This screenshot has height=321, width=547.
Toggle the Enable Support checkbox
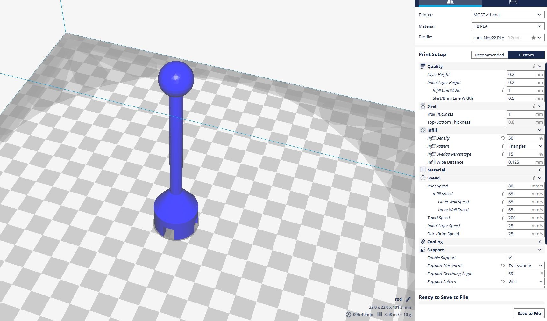510,258
